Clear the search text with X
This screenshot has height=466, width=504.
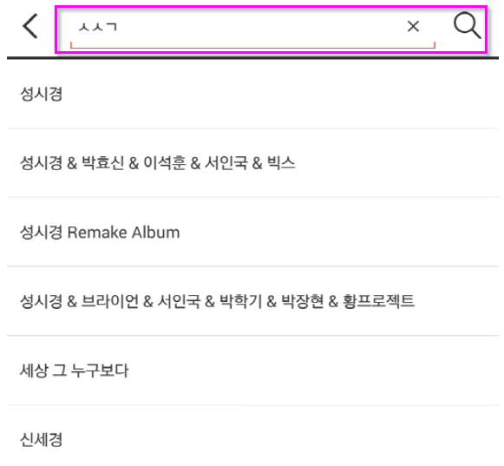[x=413, y=26]
